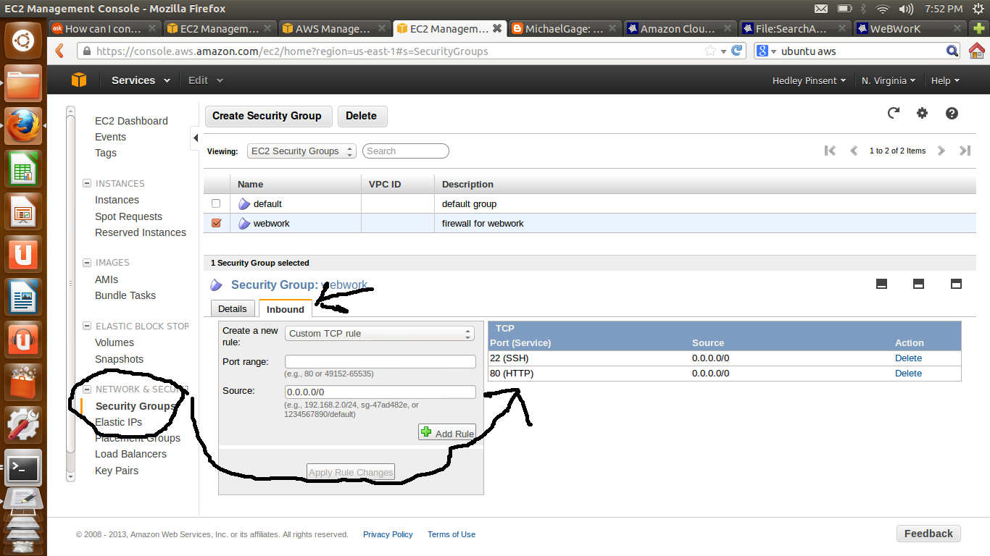Switch to the WeBWorK browser tab

click(910, 29)
